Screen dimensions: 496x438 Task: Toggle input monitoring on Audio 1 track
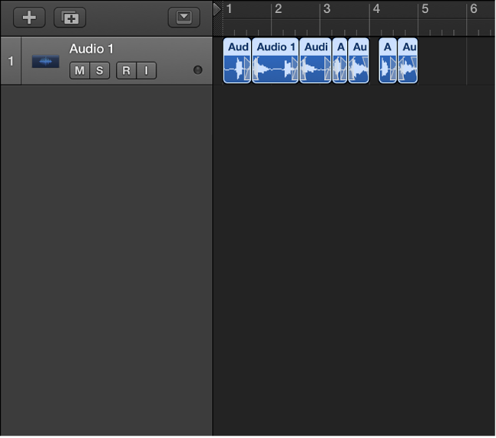click(x=146, y=71)
